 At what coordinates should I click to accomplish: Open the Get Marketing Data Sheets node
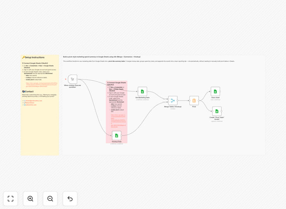click(x=143, y=91)
